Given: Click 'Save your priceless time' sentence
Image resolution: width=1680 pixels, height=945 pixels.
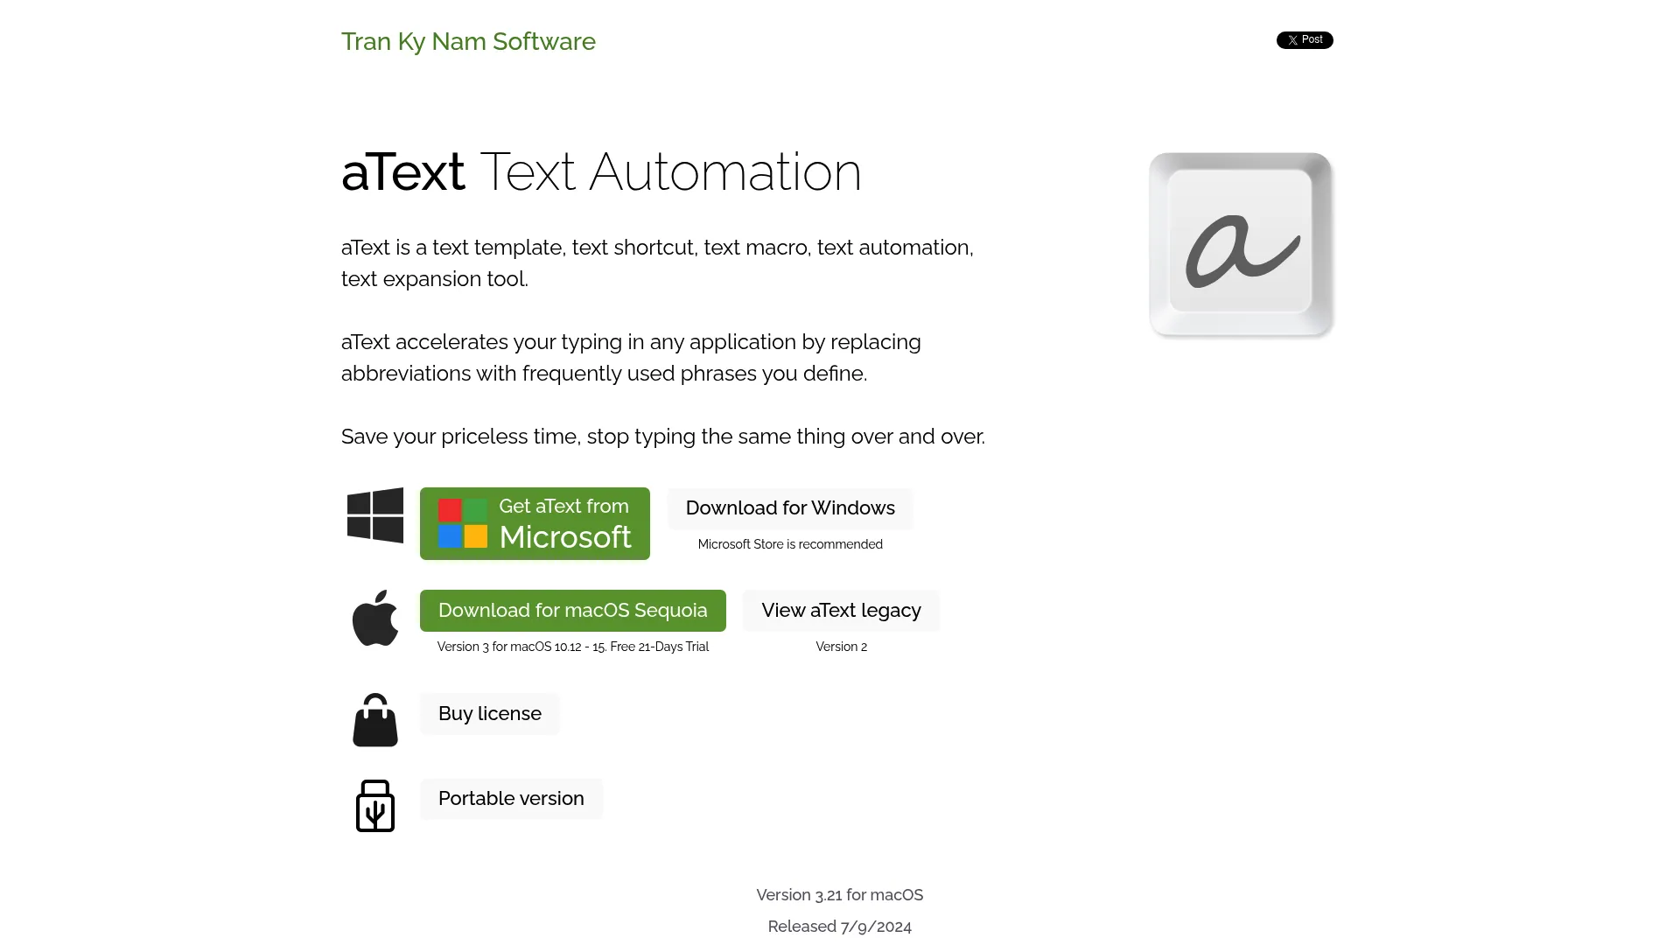Looking at the screenshot, I should (663, 437).
